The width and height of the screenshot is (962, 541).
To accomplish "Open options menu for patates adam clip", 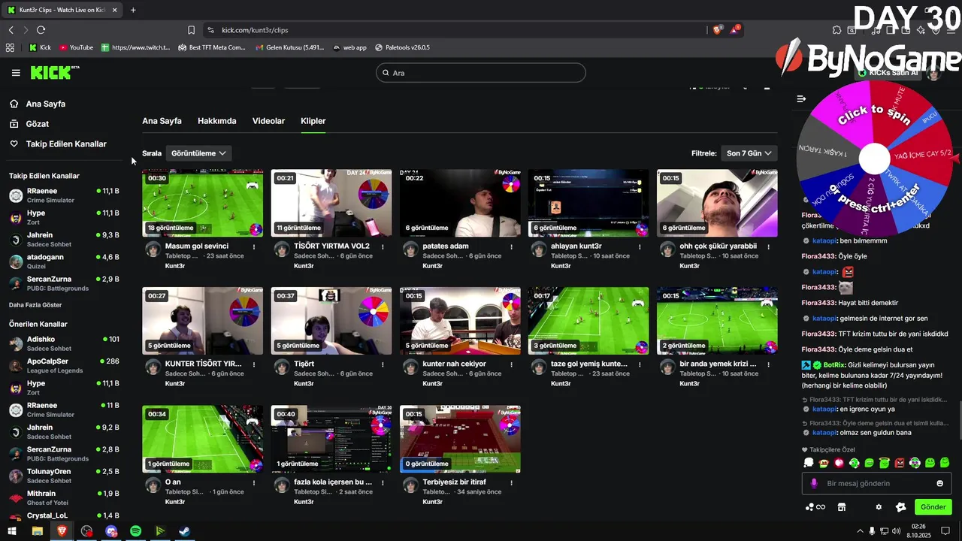I will pyautogui.click(x=511, y=246).
